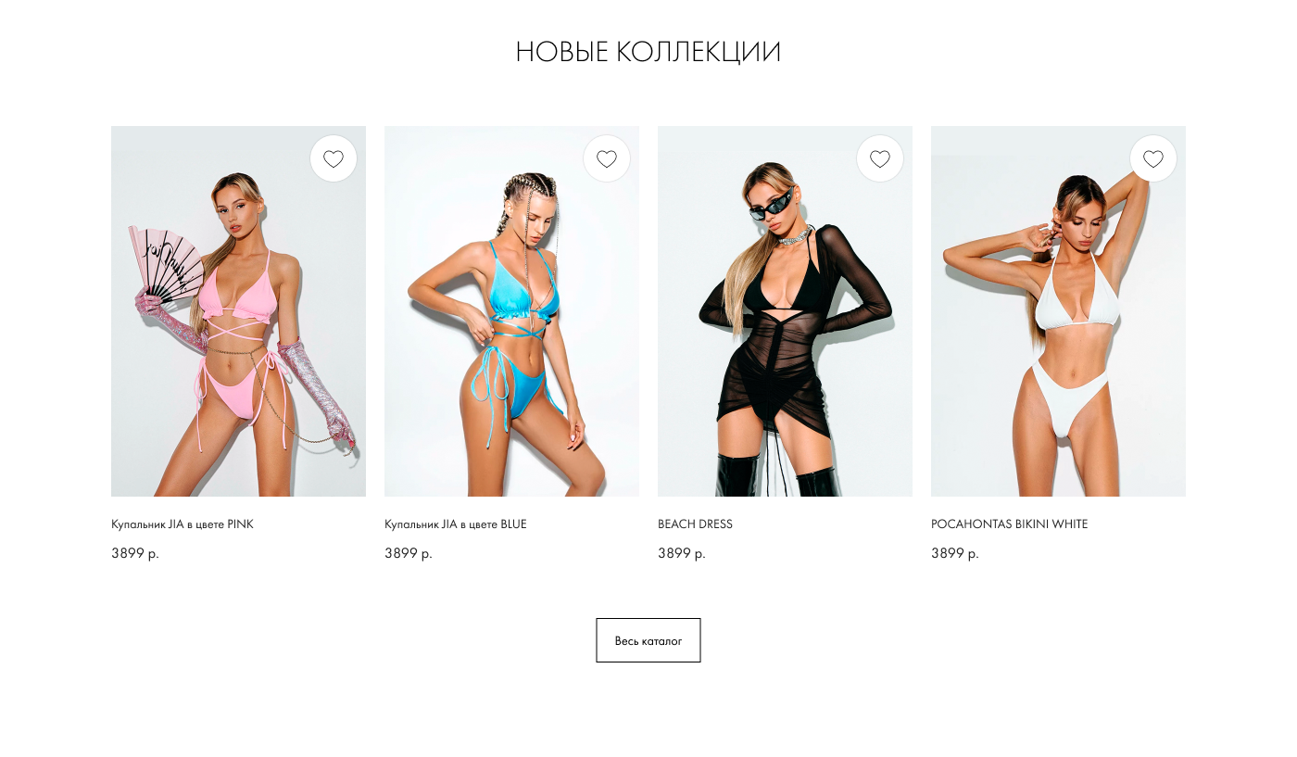The image size is (1297, 757).
Task: Select the 3899 р. price under PINK swimsuit
Action: click(135, 553)
